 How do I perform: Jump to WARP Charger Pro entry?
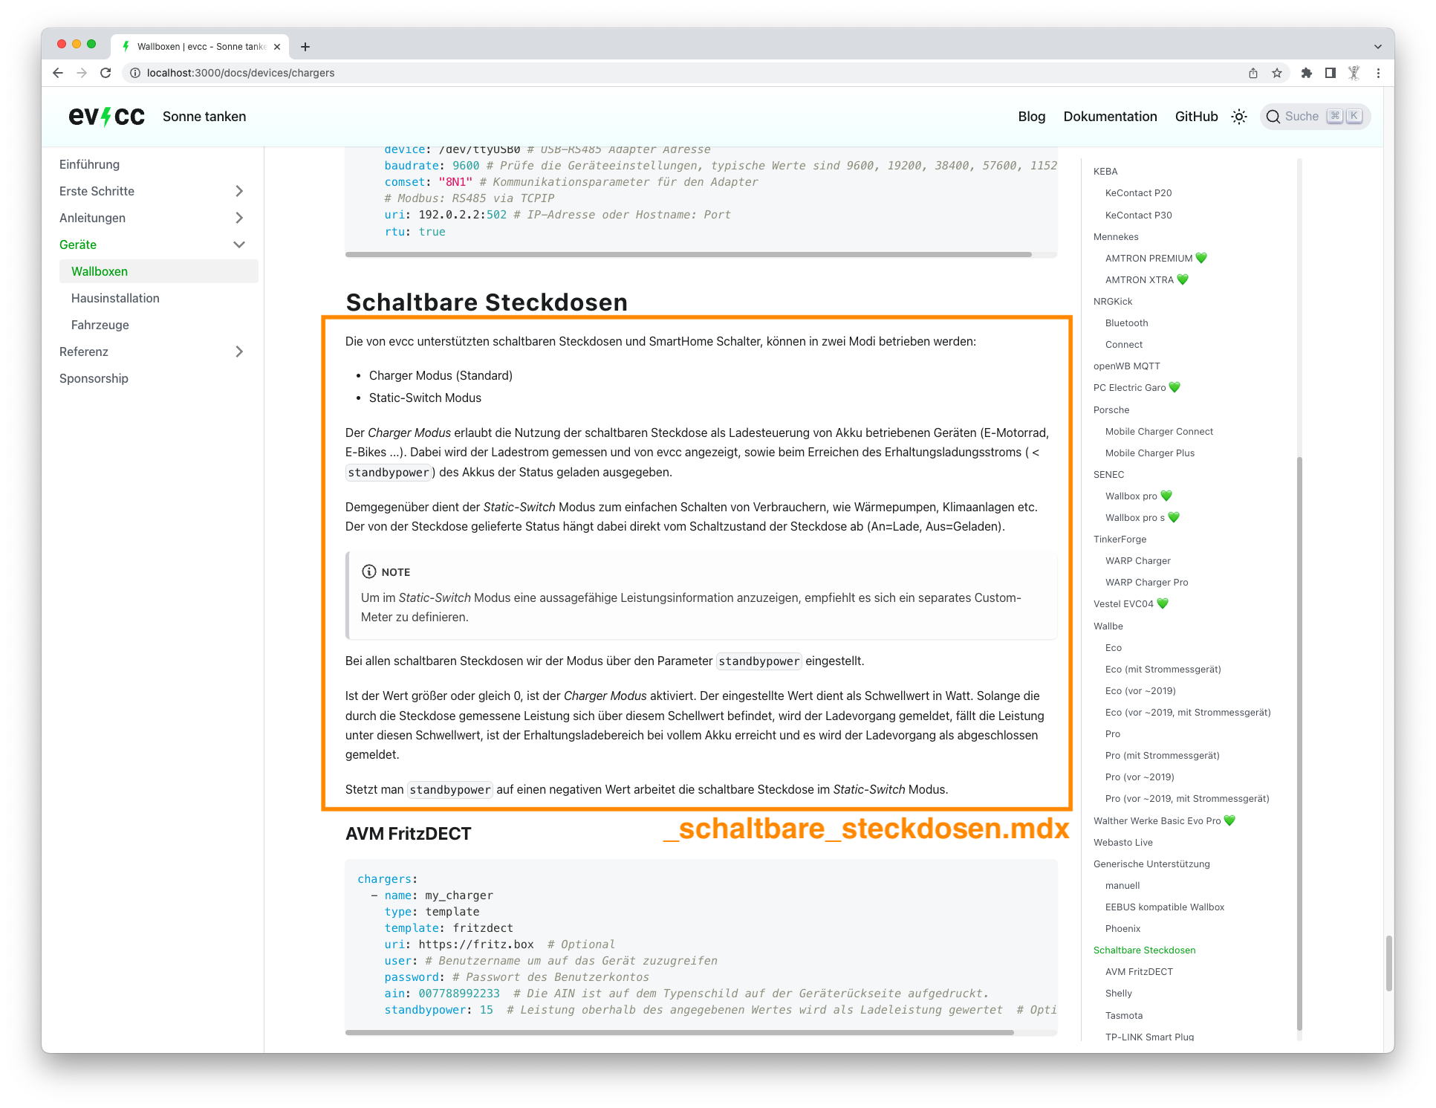point(1146,582)
